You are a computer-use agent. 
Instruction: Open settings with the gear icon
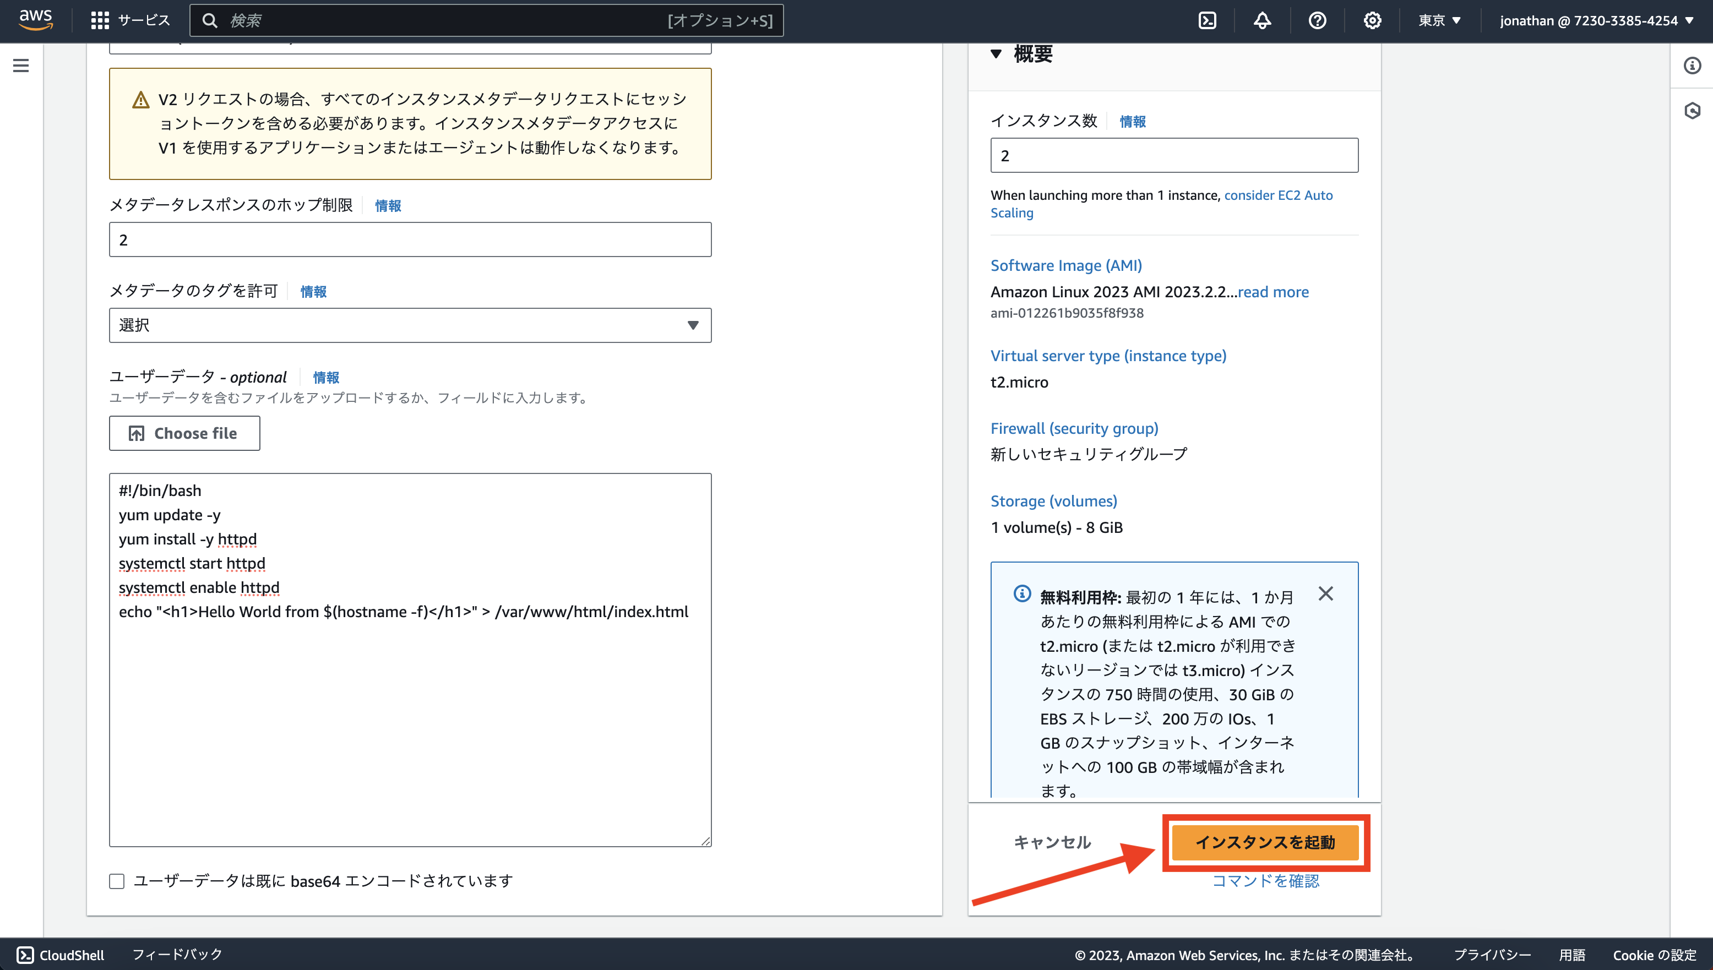click(1372, 20)
